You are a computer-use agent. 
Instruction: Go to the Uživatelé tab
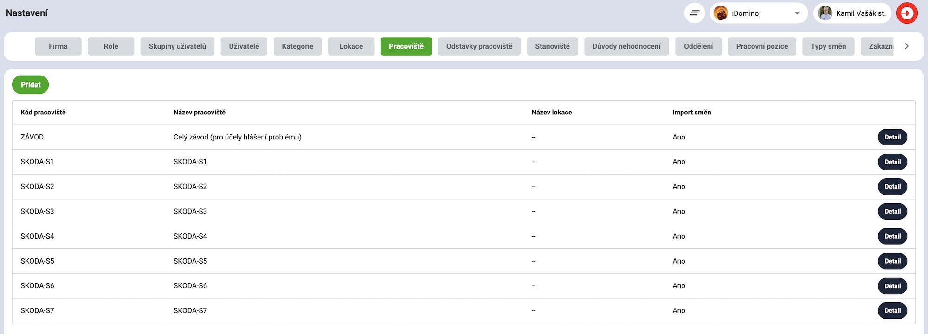pos(244,46)
